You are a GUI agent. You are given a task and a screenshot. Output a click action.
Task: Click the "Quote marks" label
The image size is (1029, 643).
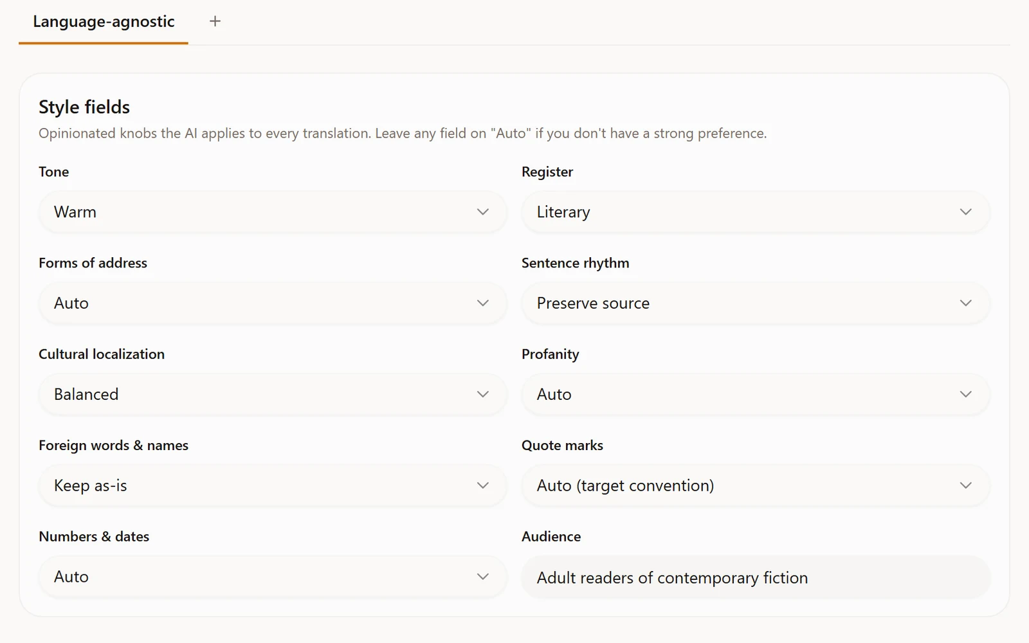coord(563,446)
